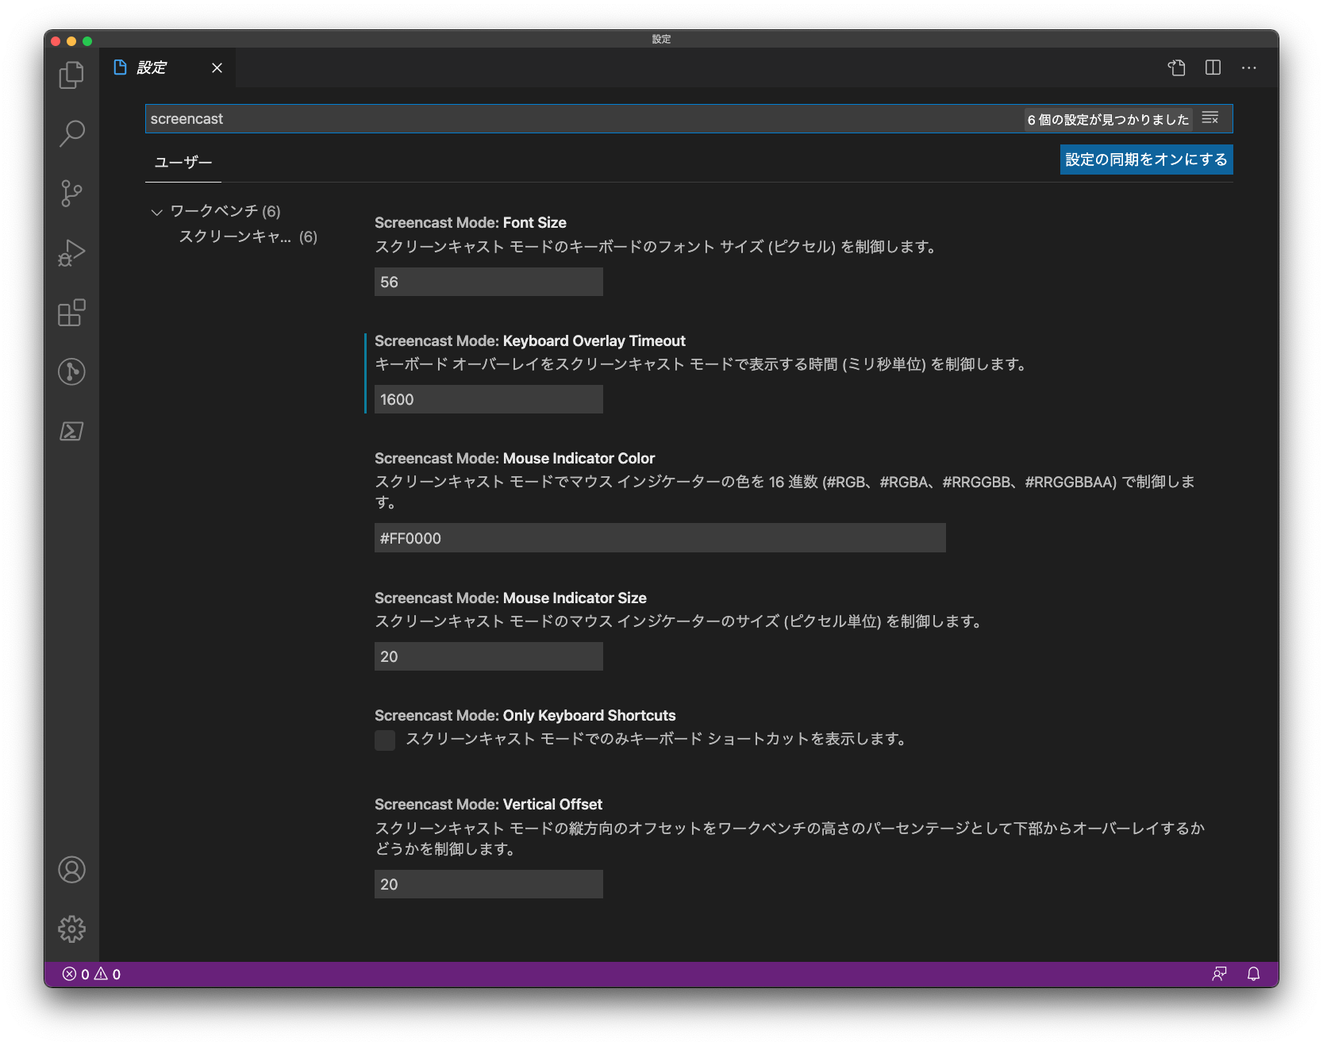Image resolution: width=1323 pixels, height=1046 pixels.
Task: Open the Source Control view
Action: point(71,193)
